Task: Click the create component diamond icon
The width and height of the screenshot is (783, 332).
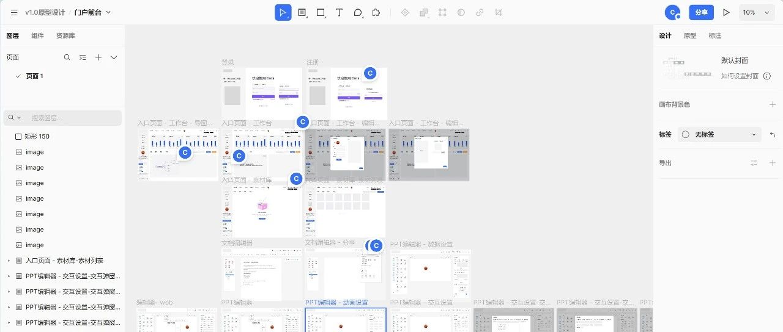Action: pos(404,12)
